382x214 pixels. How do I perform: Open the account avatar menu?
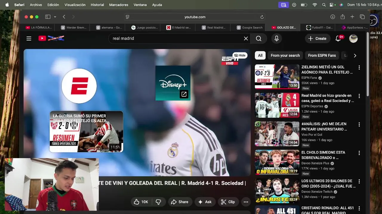tap(353, 38)
